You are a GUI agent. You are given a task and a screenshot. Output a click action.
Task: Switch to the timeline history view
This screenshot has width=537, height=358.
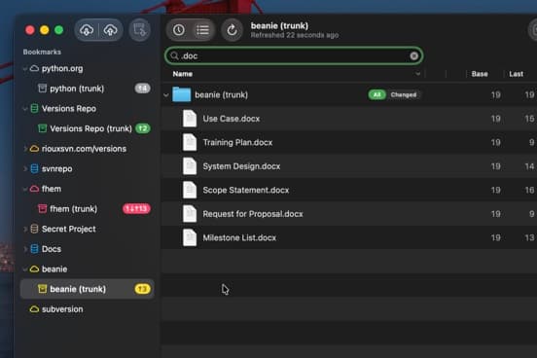click(179, 30)
